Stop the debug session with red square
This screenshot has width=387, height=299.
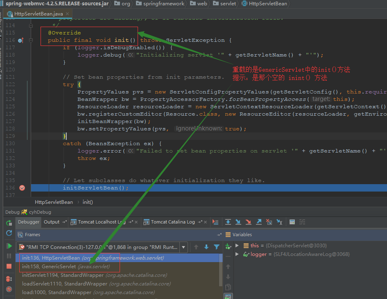click(9, 266)
